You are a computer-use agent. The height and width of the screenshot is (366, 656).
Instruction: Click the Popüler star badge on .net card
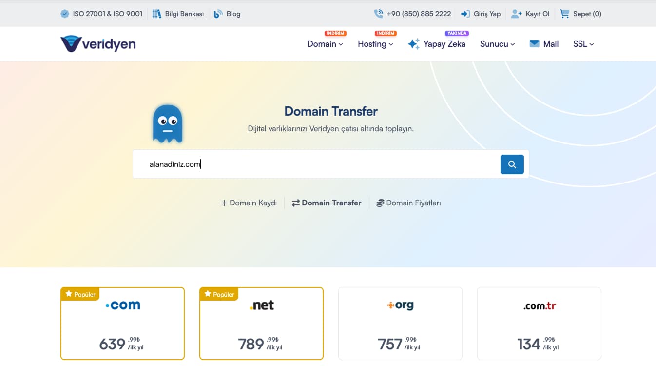tap(219, 294)
